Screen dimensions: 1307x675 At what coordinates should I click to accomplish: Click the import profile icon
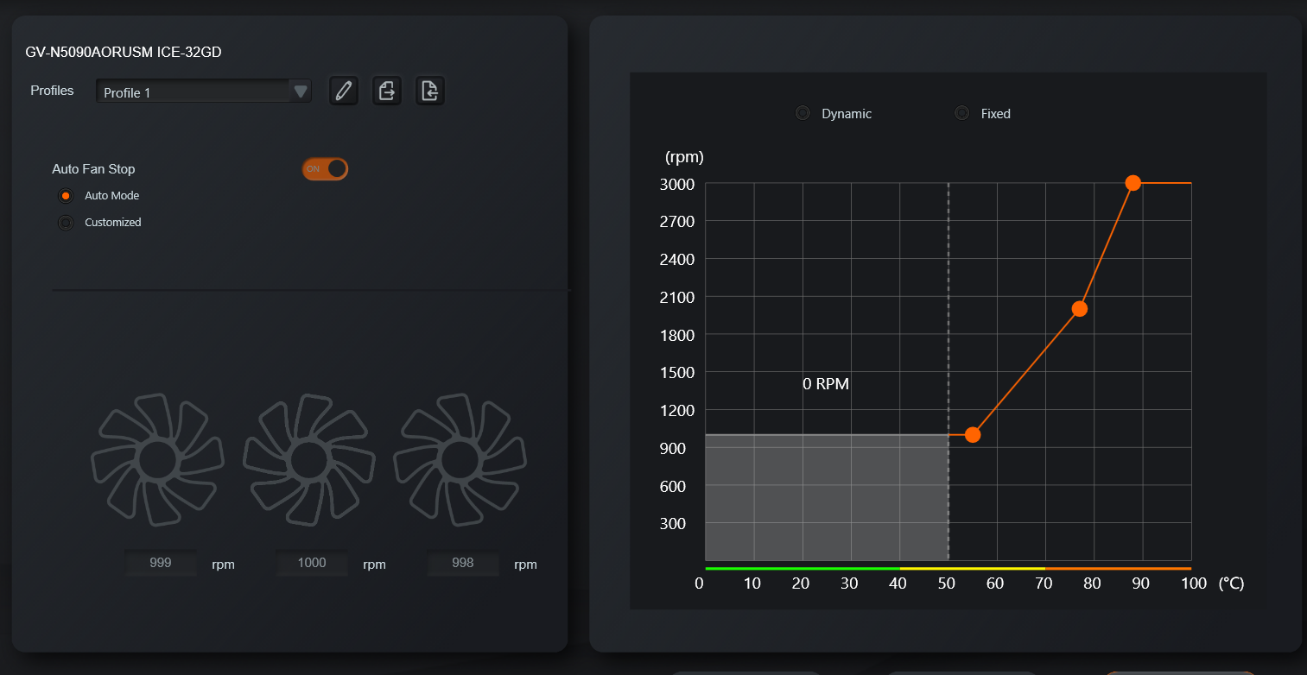[x=430, y=91]
